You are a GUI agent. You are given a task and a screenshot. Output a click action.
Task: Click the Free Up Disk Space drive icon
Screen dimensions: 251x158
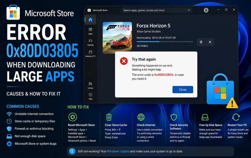coord(205,117)
